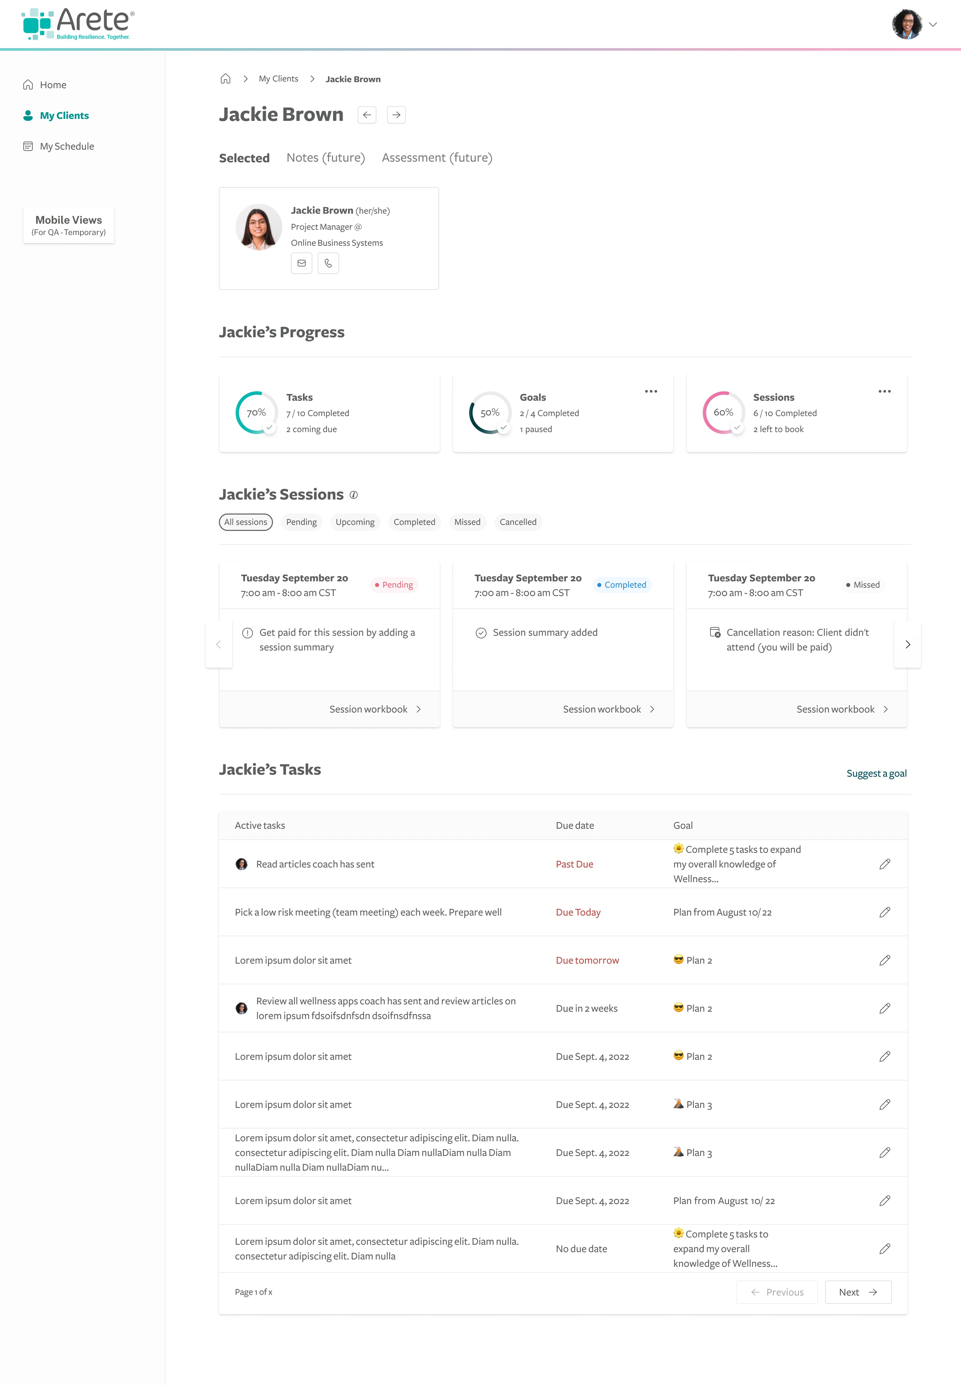961x1385 pixels.
Task: Click info icon next to Jackie's Sessions
Action: [354, 494]
